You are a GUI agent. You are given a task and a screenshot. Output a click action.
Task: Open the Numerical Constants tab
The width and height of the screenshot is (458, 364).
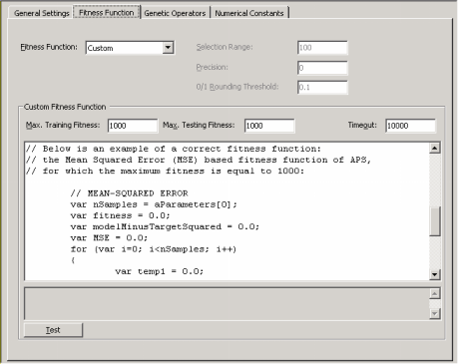pos(249,13)
